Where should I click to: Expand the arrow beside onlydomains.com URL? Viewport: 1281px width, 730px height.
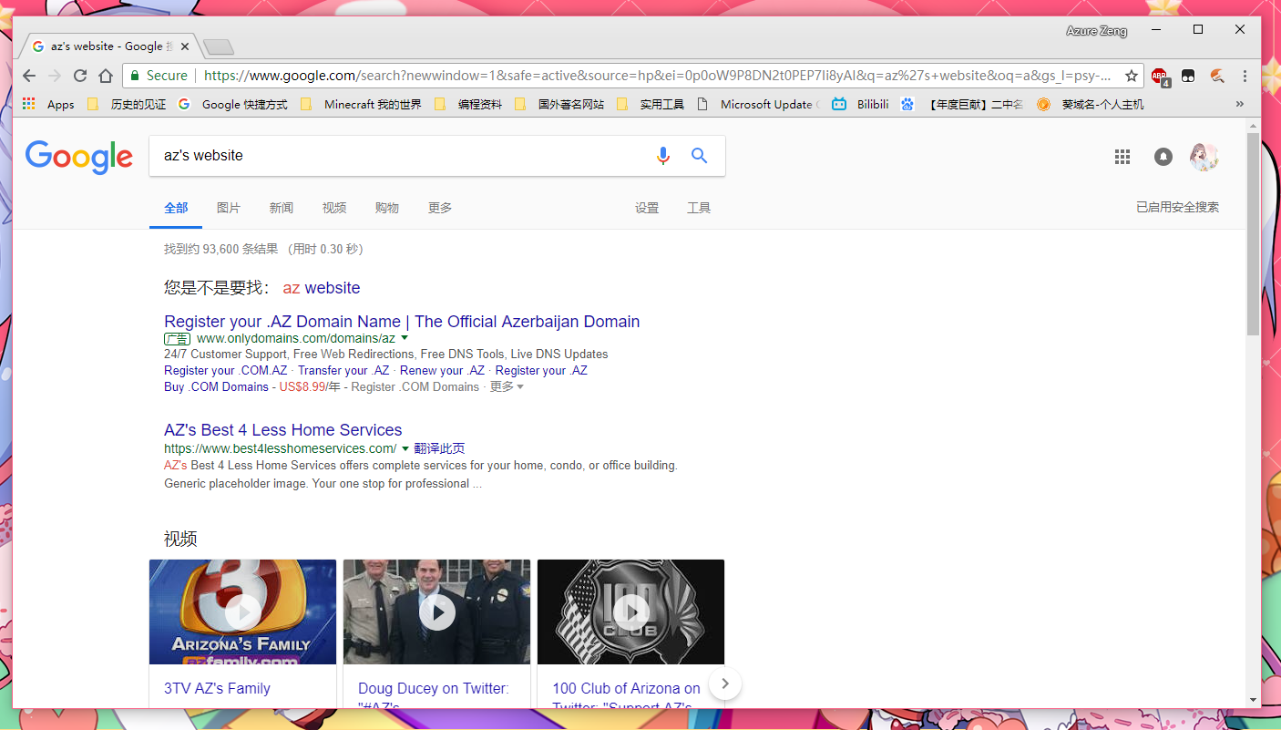coord(405,338)
